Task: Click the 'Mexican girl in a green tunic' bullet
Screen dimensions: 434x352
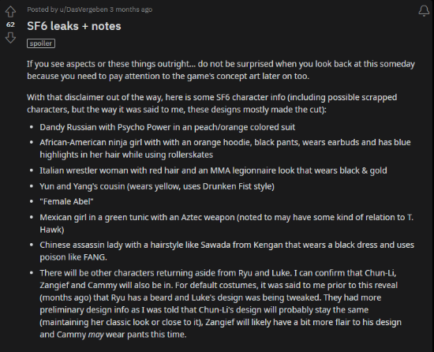Action: [226, 223]
